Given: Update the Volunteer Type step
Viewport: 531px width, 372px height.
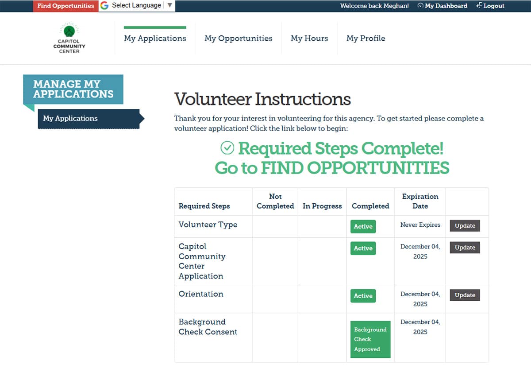Looking at the screenshot, I should pyautogui.click(x=464, y=226).
